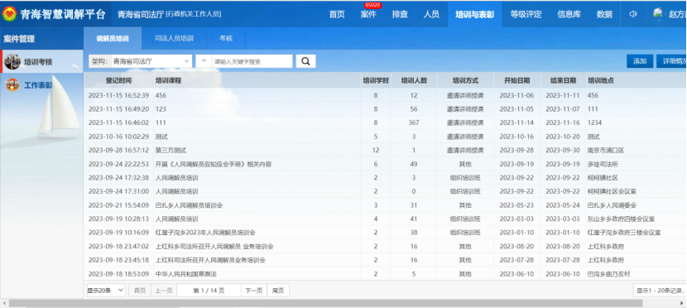
Task: Click the scrollbar's left arrow
Action: point(4,303)
